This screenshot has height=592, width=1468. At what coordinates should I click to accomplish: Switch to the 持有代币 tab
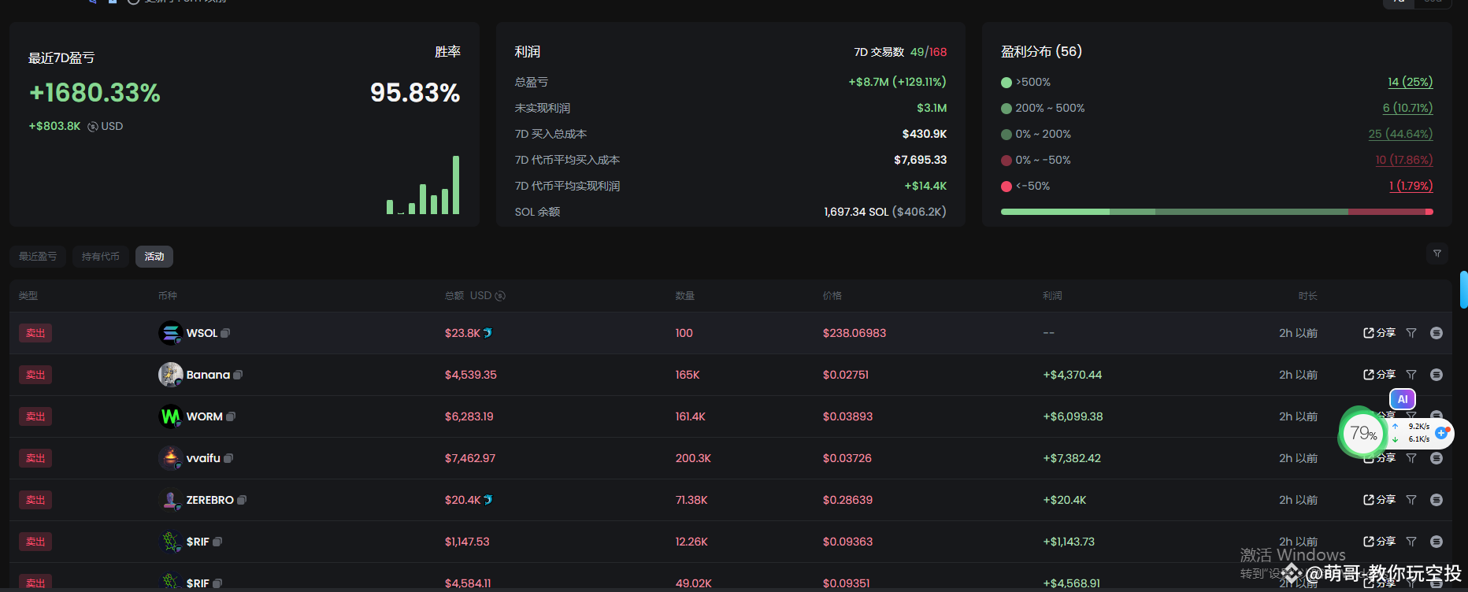[x=101, y=257]
